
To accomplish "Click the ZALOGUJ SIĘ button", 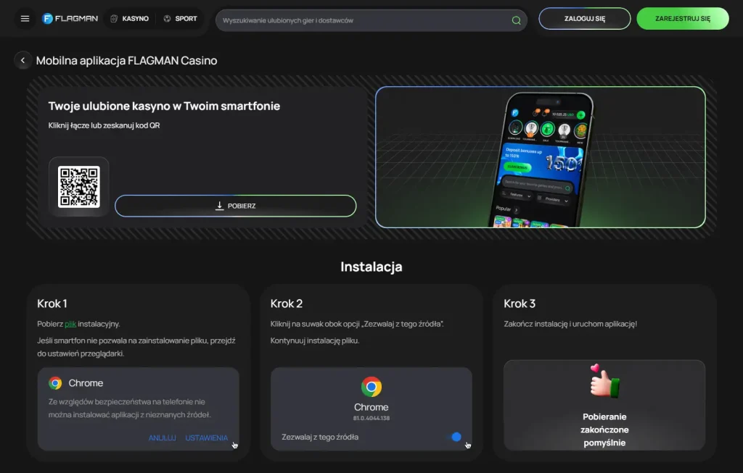I will tap(585, 19).
